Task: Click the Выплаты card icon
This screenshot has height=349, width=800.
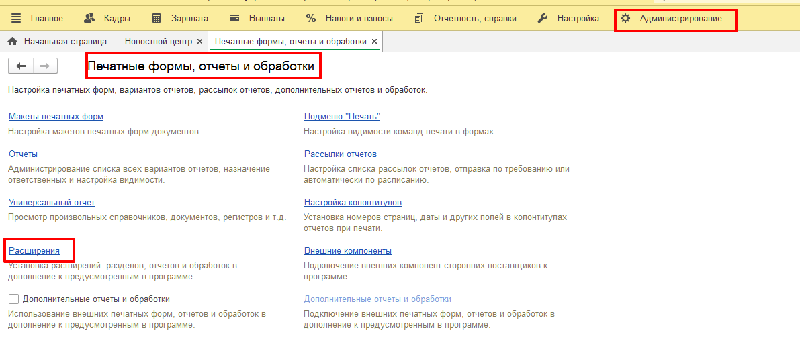Action: (x=234, y=19)
